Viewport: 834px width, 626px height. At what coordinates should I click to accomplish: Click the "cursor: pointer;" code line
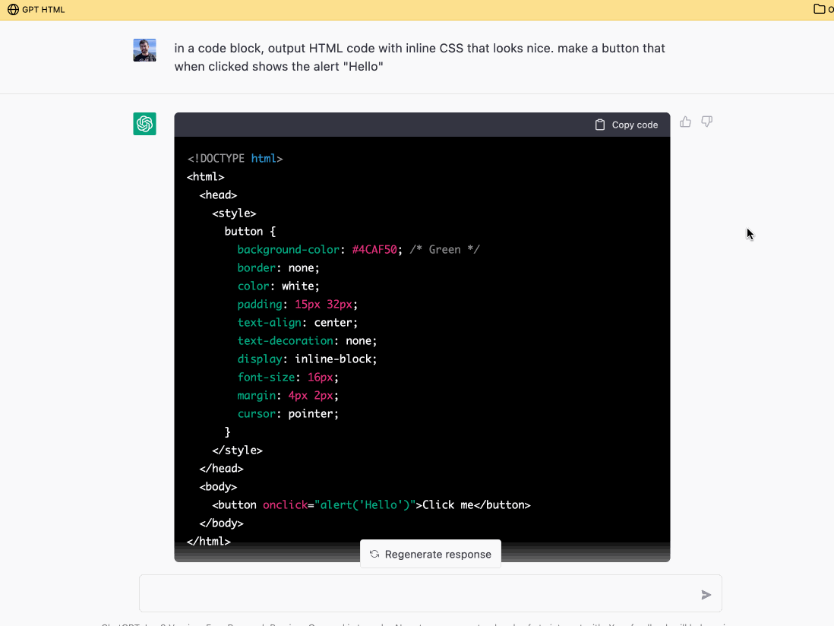click(288, 414)
